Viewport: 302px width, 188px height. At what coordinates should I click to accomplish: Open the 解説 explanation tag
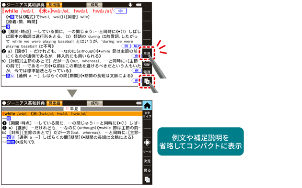[137, 46]
